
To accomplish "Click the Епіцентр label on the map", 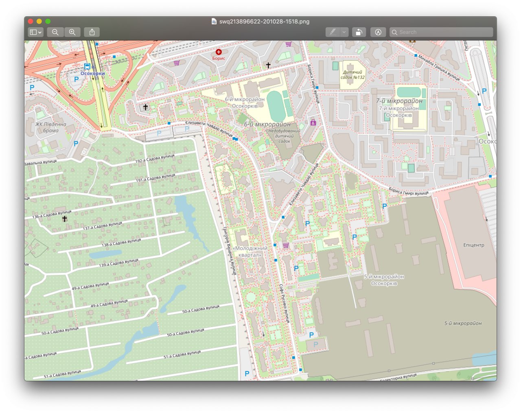I will pyautogui.click(x=474, y=245).
